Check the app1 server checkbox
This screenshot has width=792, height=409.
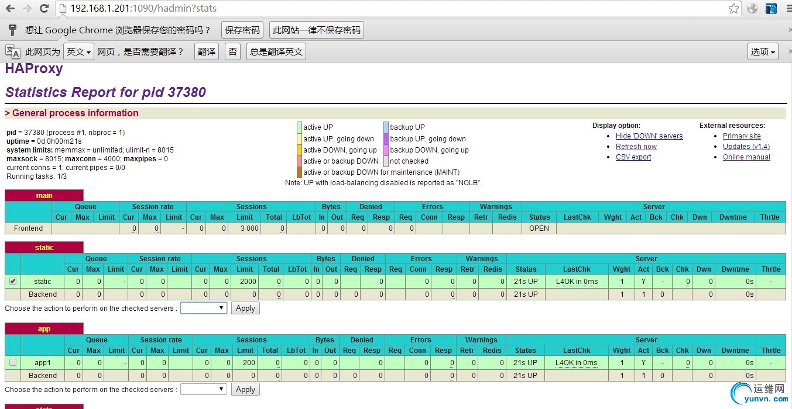coord(13,362)
